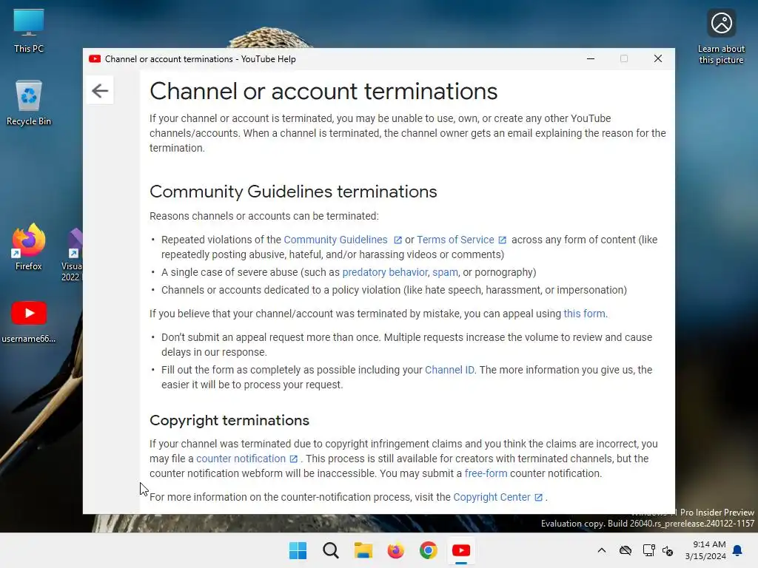758x568 pixels.
Task: Open the counter notification link
Action: coord(241,459)
